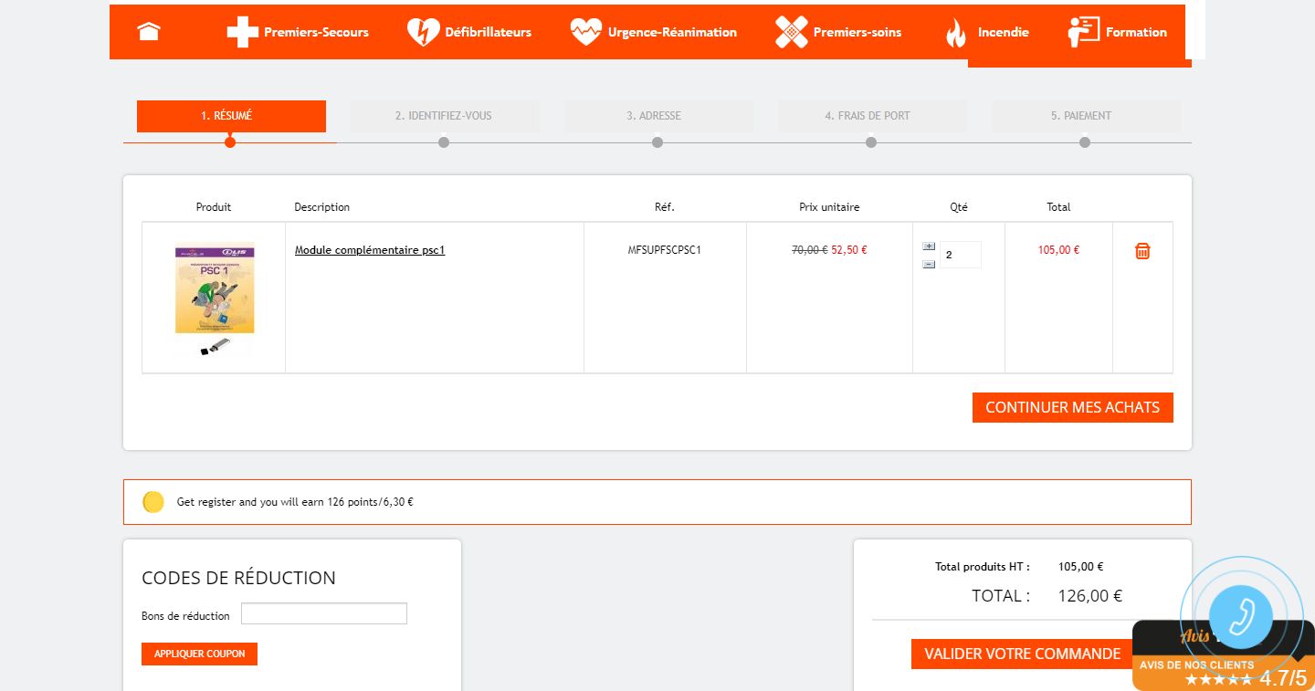Screen dimensions: 1315x691
Task: Delete the product with the trash icon
Action: click(x=1142, y=251)
